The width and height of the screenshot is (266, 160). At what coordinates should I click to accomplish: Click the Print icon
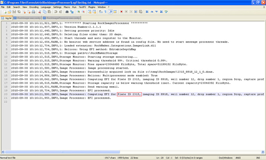point(33,12)
